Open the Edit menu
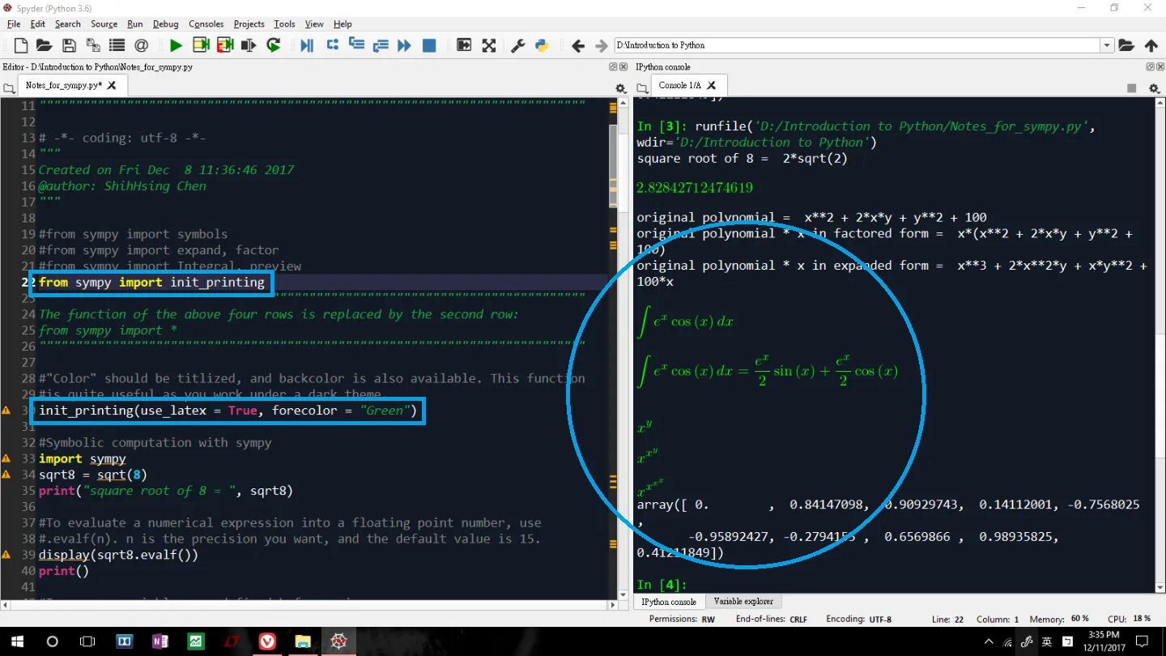The image size is (1166, 656). [x=38, y=24]
